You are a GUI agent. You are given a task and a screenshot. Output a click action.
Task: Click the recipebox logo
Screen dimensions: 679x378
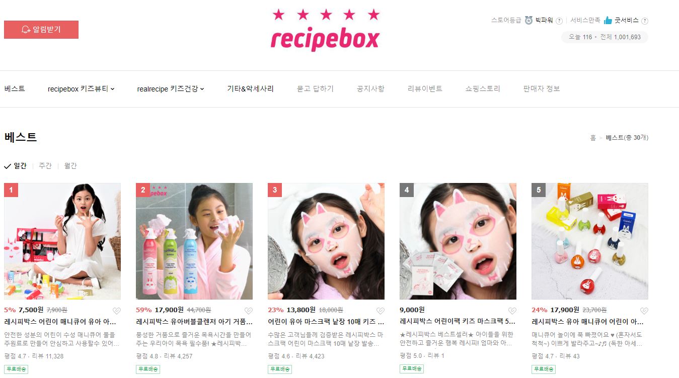pos(325,30)
